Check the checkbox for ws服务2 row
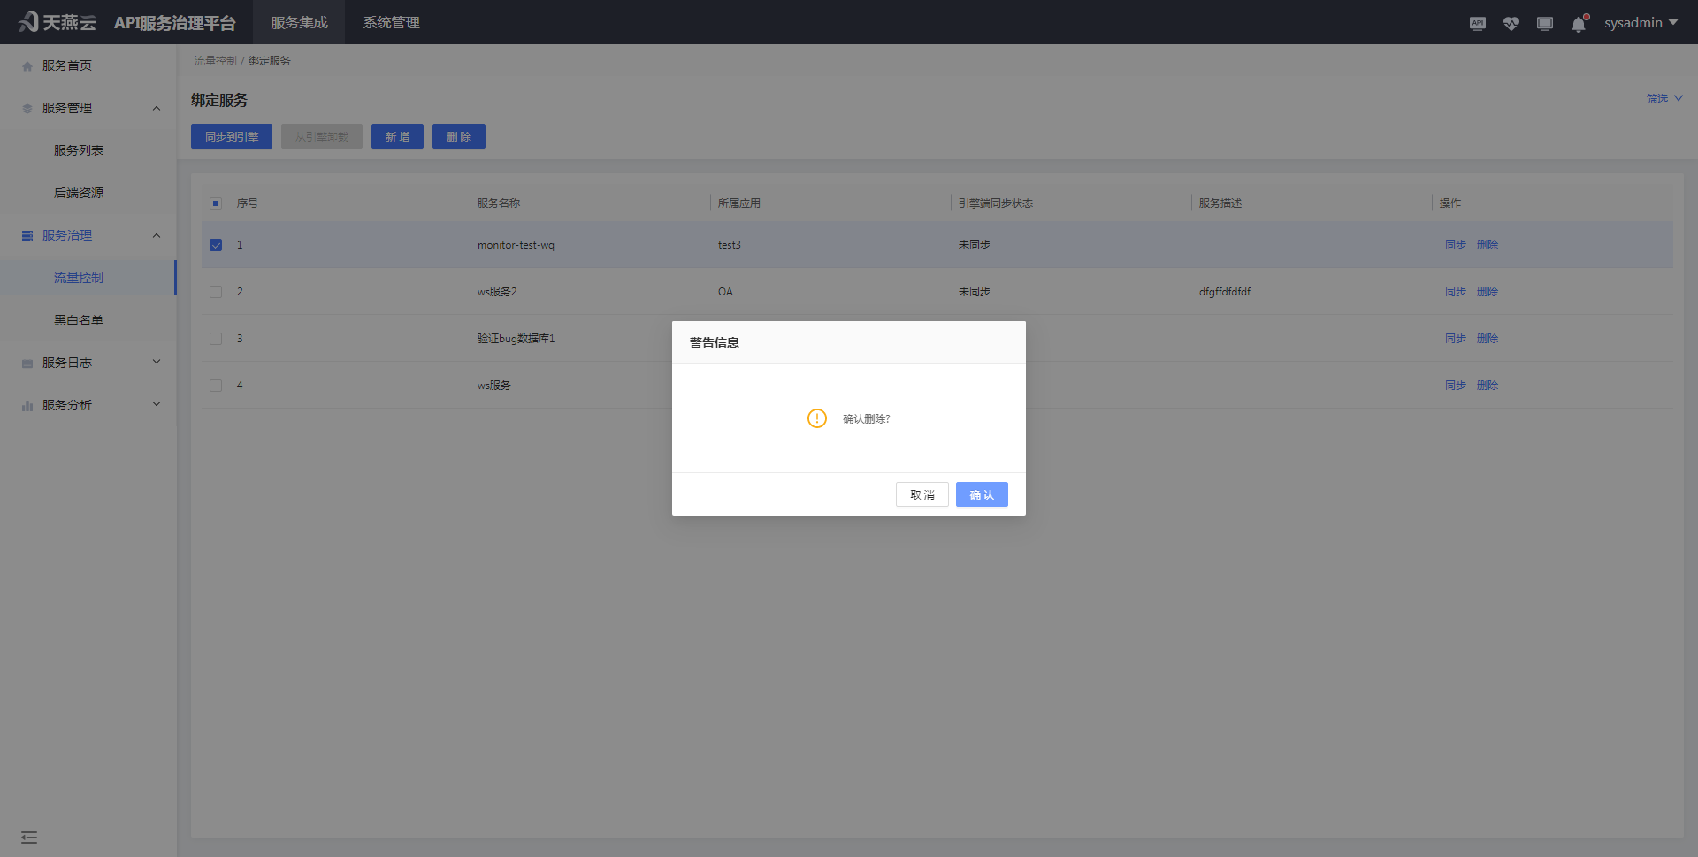 [216, 292]
